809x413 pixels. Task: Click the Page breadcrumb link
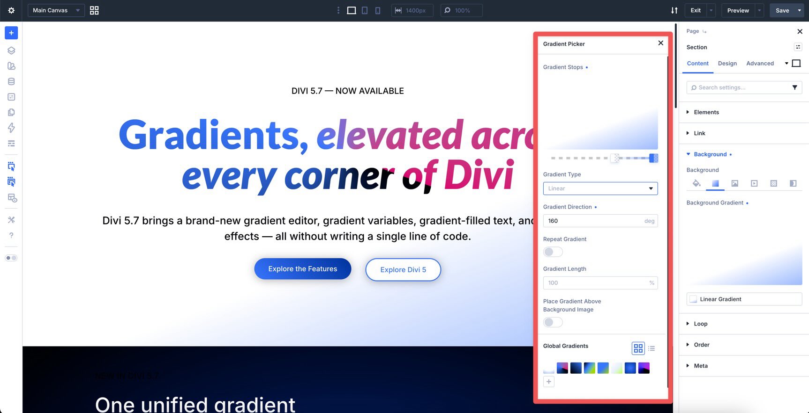pos(692,31)
